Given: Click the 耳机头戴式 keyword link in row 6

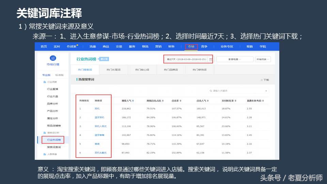Looking at the screenshot, I should [x=100, y=153].
